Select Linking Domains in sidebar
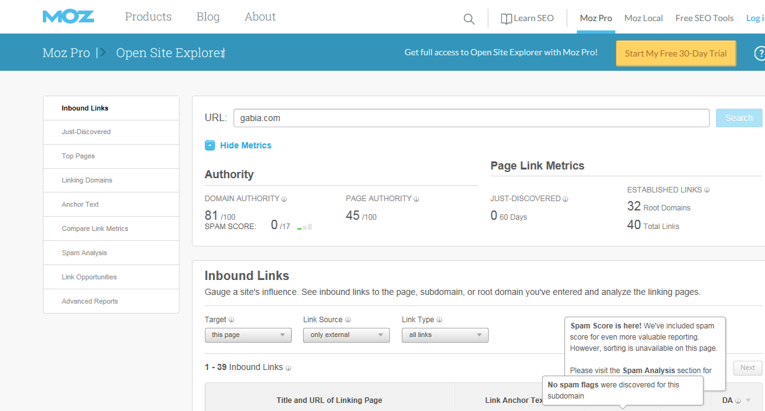The height and width of the screenshot is (411, 765). click(87, 180)
